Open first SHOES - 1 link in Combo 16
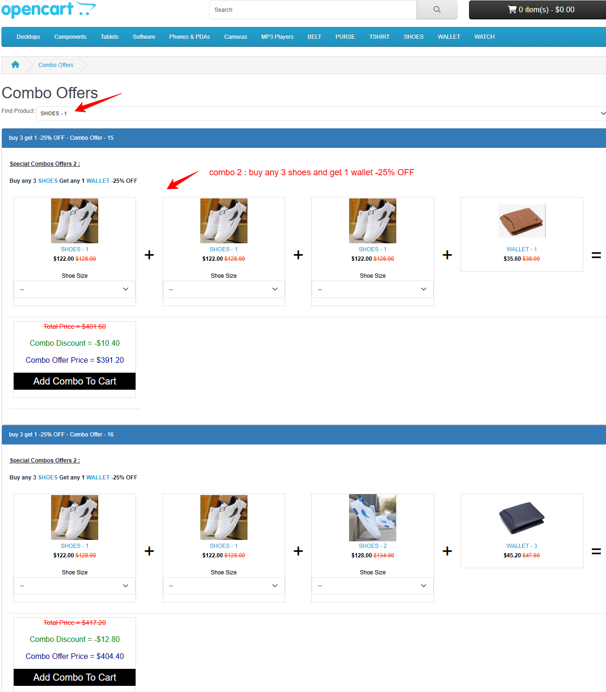 coord(75,546)
